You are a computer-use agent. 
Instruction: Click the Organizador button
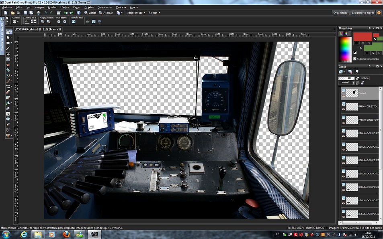pos(341,13)
